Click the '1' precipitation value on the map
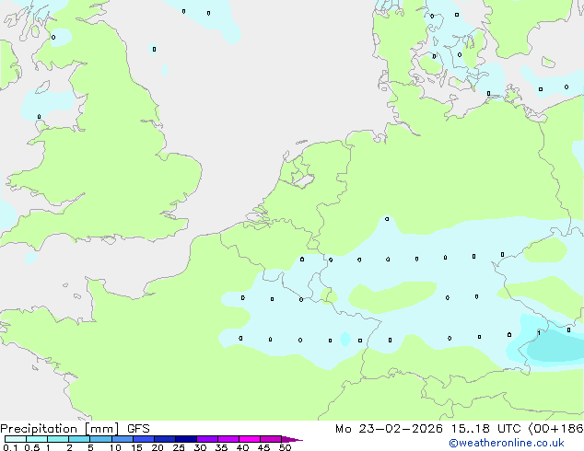584x451 pixels. click(539, 332)
